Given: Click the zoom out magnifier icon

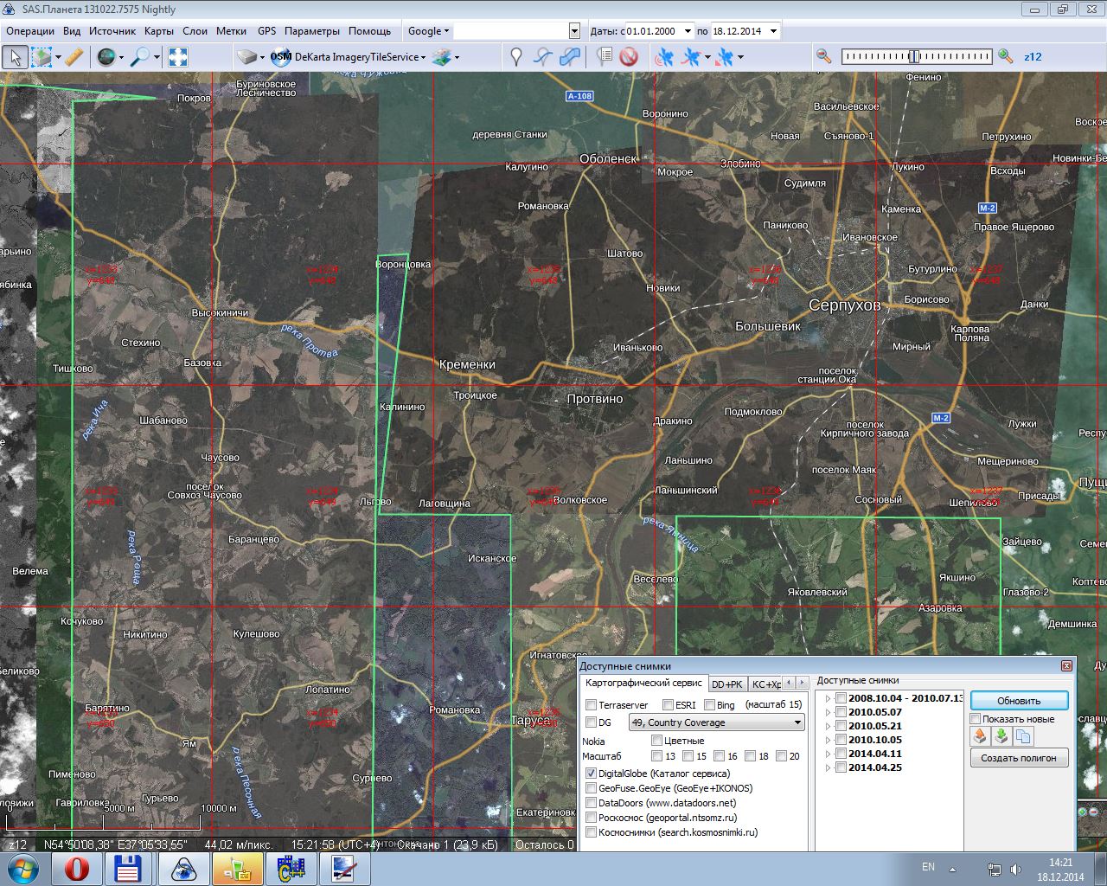Looking at the screenshot, I should coord(823,56).
